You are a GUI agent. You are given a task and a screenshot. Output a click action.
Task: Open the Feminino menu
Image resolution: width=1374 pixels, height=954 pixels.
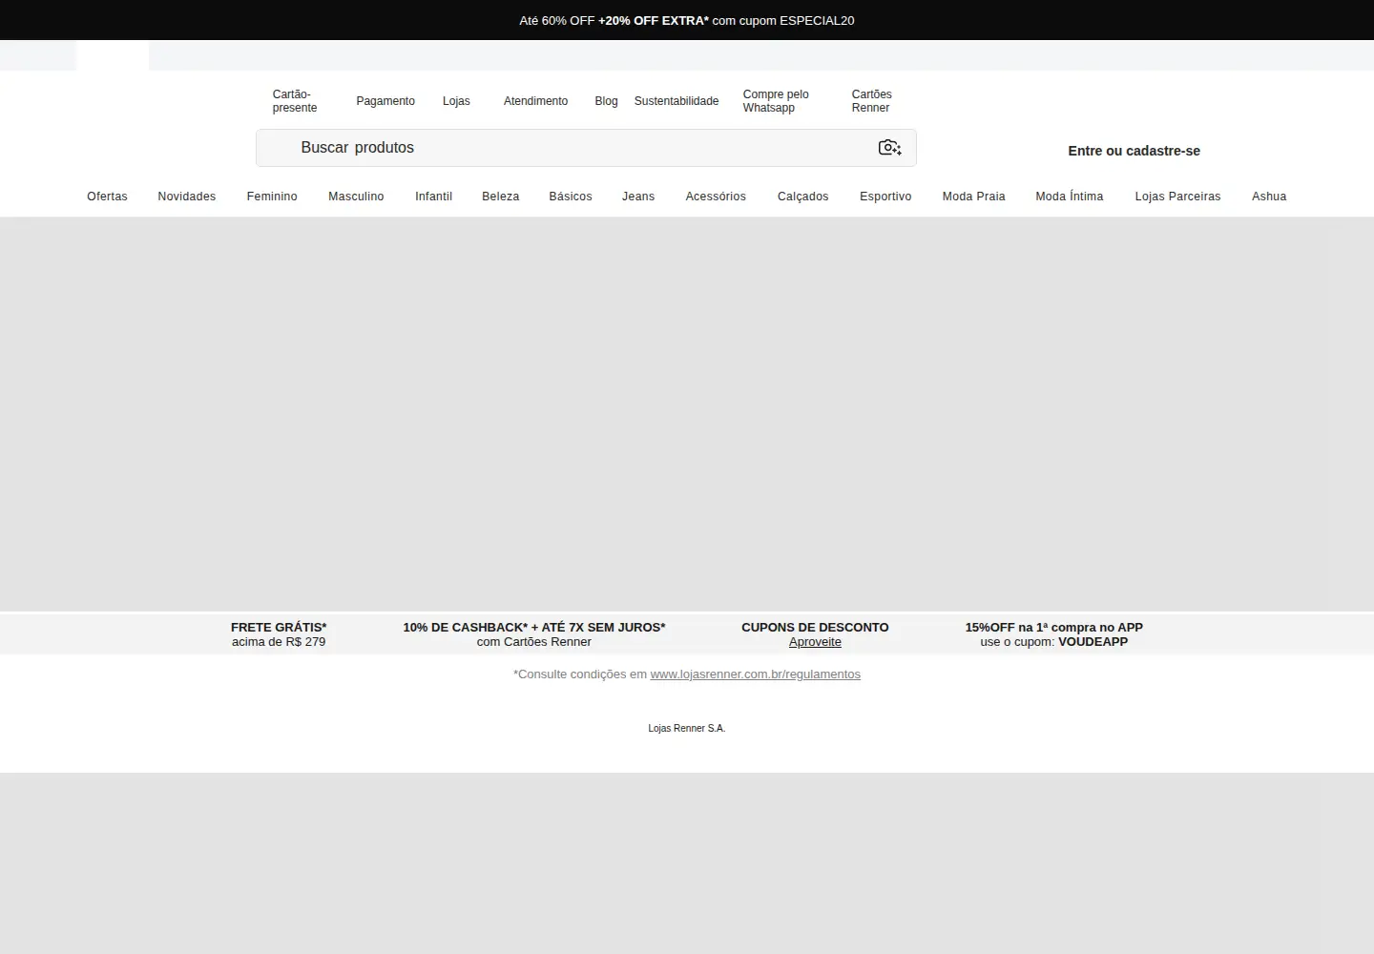272,197
